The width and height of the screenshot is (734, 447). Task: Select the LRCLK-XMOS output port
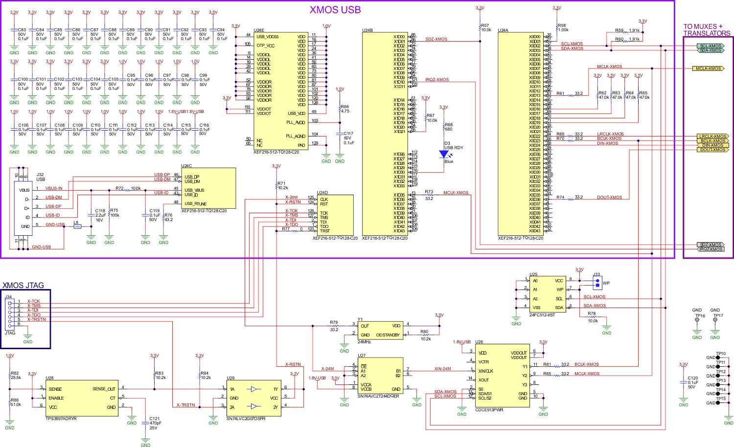pyautogui.click(x=712, y=136)
